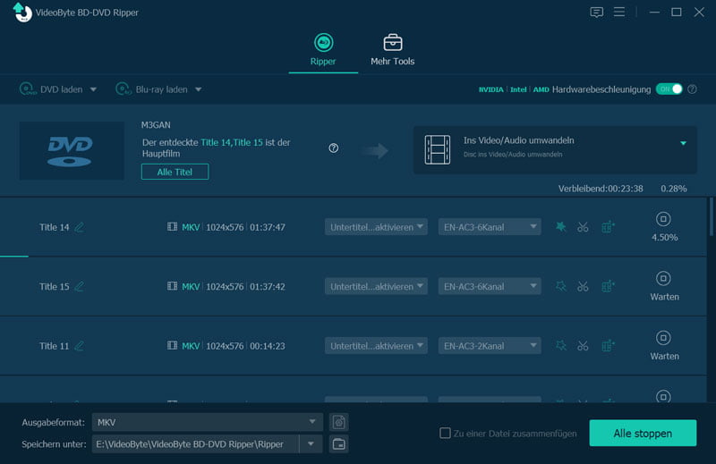Click the help question mark next to Hauptfilm text
This screenshot has width=716, height=464.
[334, 148]
